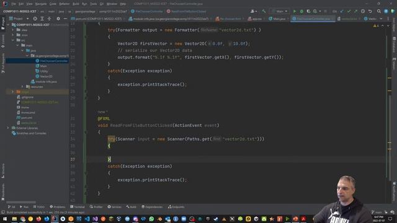Open WhatsApp from the taskbar
Image resolution: width=397 pixels, height=223 pixels.
pos(151,219)
